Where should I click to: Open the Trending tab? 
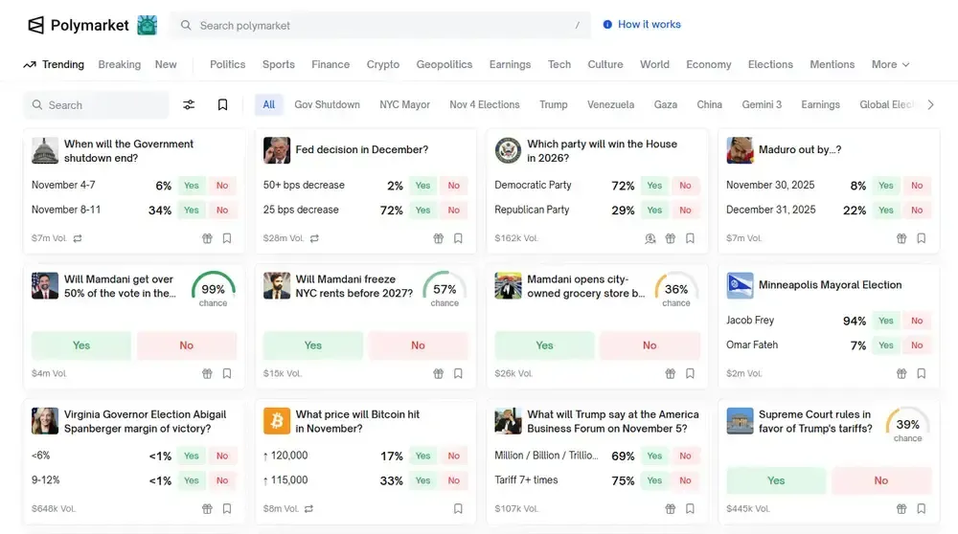click(54, 65)
